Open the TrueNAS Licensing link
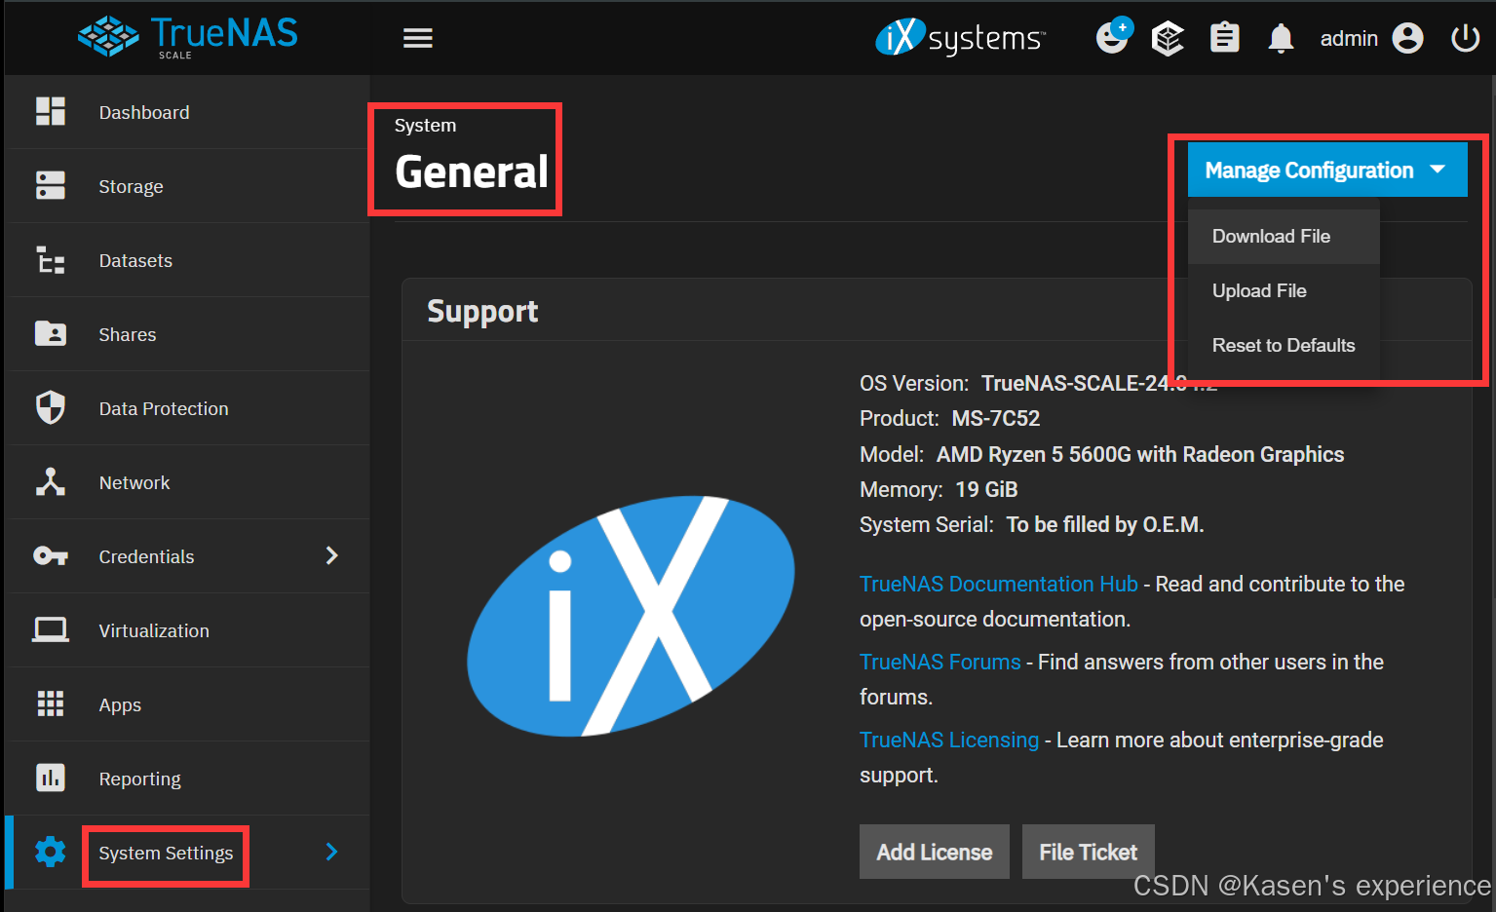Image resolution: width=1496 pixels, height=912 pixels. click(949, 740)
